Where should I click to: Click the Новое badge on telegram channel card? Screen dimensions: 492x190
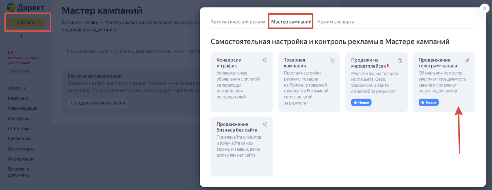pos(428,102)
